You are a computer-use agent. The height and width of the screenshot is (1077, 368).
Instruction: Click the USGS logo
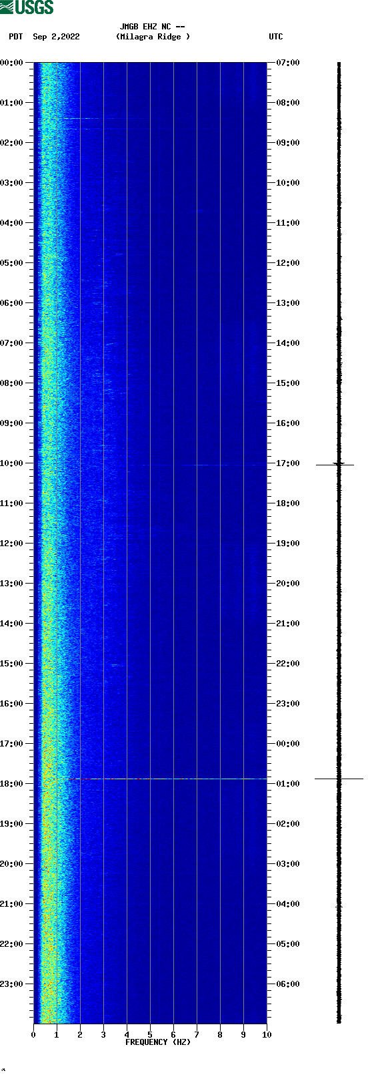[27, 7]
